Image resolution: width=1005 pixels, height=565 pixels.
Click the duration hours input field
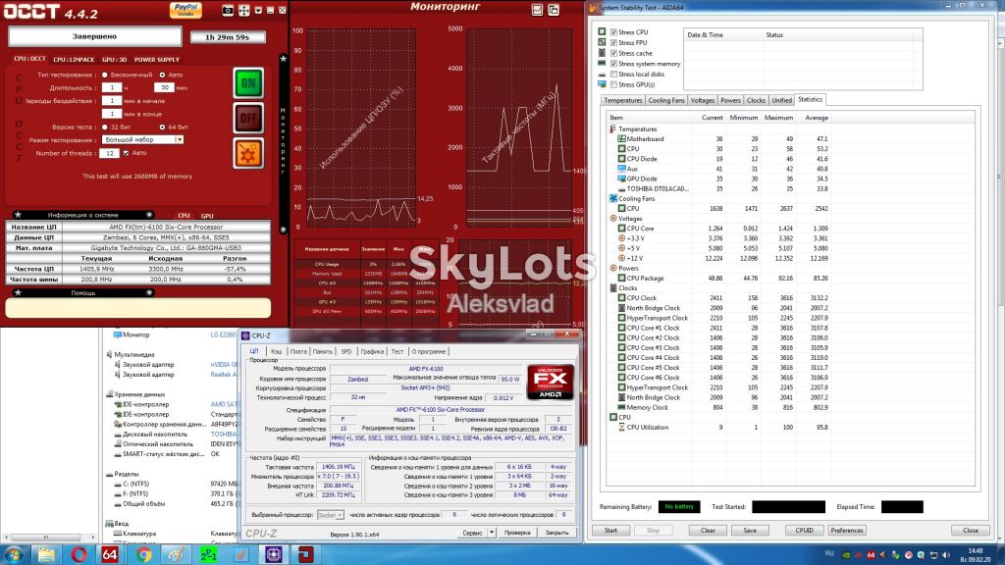tap(112, 87)
